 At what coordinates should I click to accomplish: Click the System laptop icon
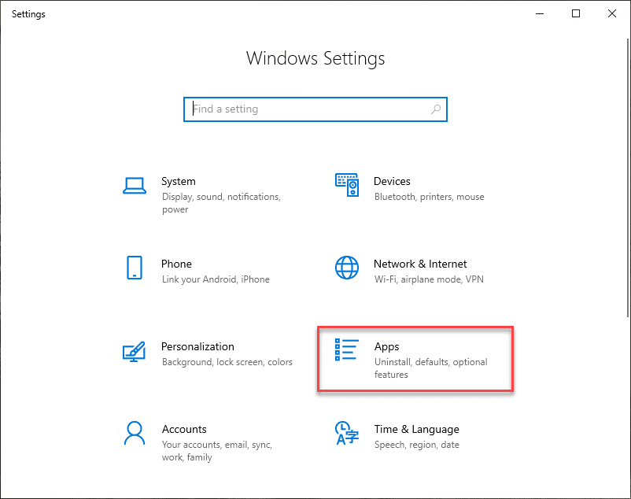click(x=135, y=186)
